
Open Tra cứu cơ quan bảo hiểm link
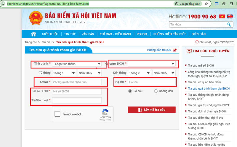tap(204, 82)
